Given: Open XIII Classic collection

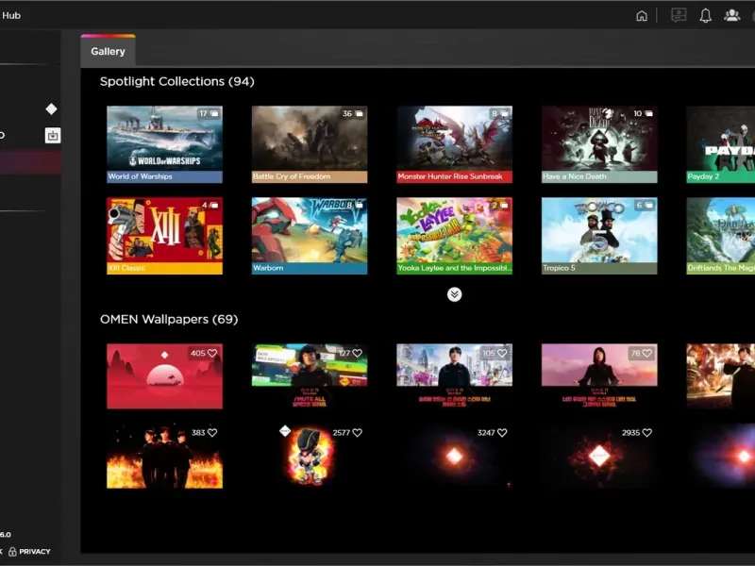Looking at the screenshot, I should [164, 236].
